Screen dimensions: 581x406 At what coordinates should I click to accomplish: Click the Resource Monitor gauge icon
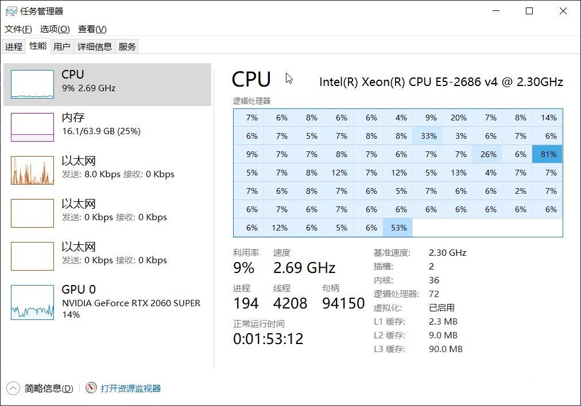pos(91,388)
